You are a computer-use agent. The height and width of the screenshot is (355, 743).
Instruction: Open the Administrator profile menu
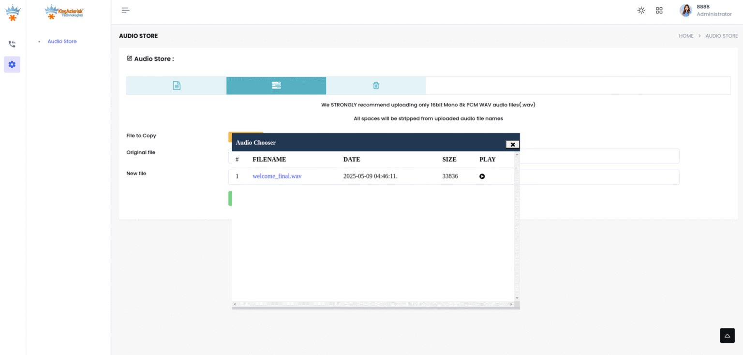(x=707, y=10)
